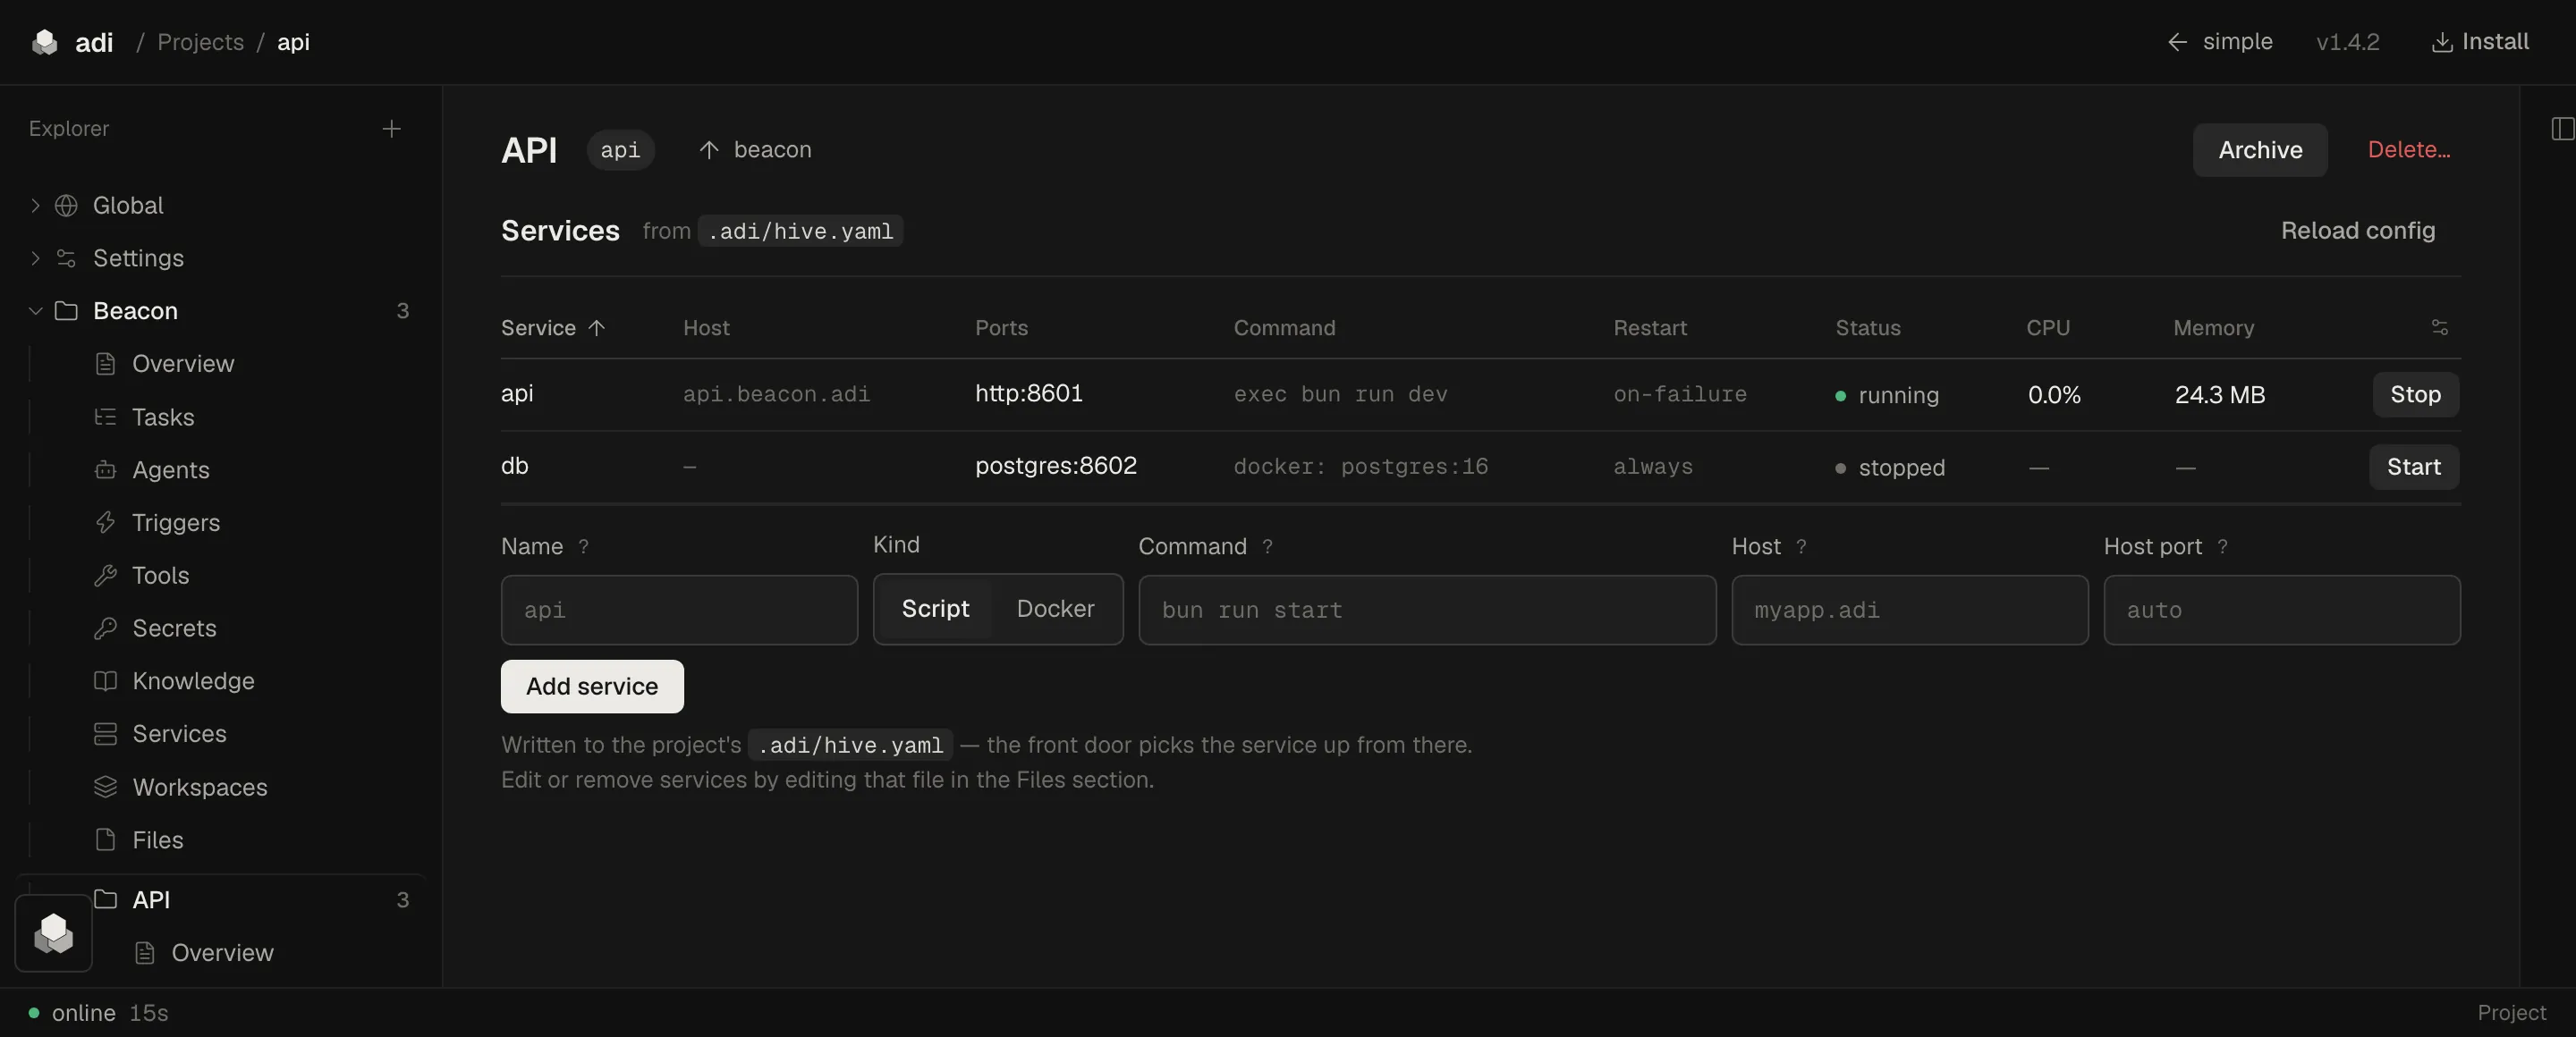Start the stopped db service
This screenshot has height=1037, width=2576.
tap(2413, 467)
